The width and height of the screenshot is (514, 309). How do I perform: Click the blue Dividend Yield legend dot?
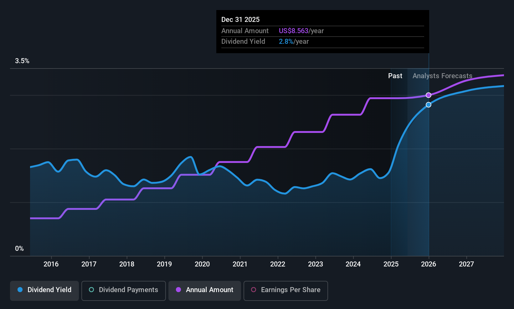(x=20, y=290)
